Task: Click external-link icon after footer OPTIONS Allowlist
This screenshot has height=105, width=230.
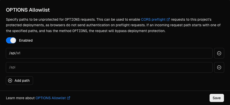Action: coord(69,98)
